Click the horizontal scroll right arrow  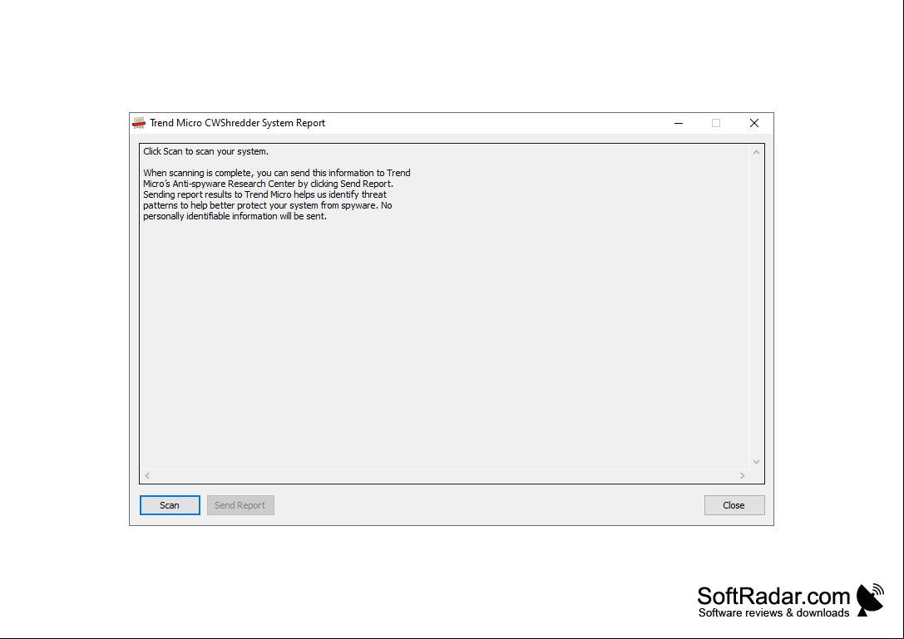(x=743, y=476)
